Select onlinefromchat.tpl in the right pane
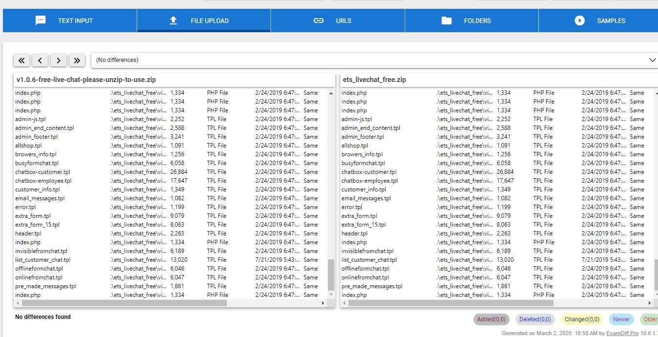This screenshot has height=337, width=658. pos(365,277)
